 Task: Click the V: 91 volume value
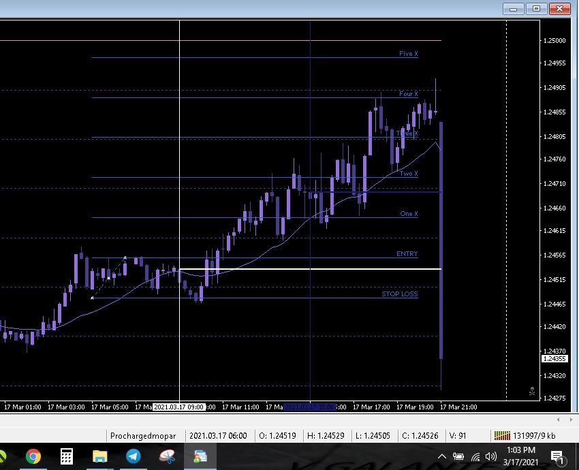[x=458, y=436]
